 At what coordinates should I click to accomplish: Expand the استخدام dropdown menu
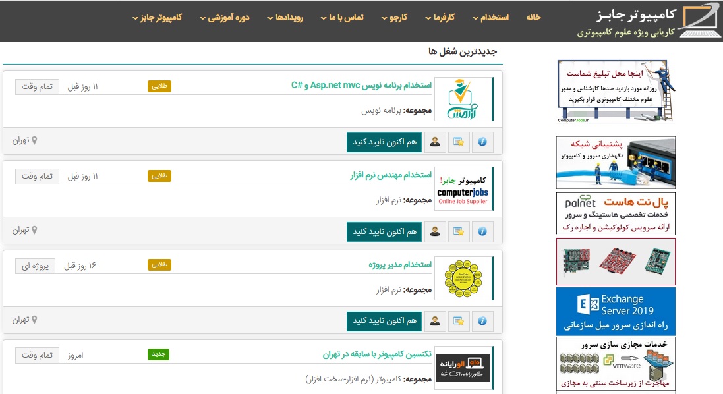pyautogui.click(x=490, y=18)
